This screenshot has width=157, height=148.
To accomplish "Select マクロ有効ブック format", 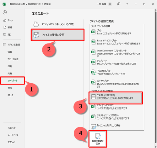I will (116, 72).
